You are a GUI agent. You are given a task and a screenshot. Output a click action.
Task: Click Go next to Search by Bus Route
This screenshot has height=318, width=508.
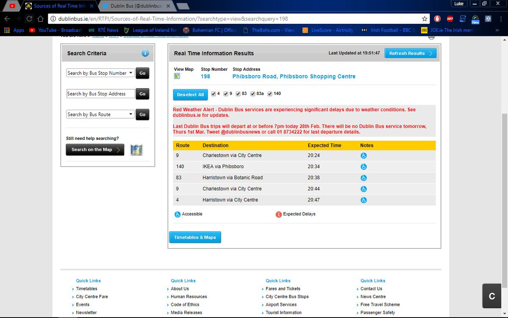click(x=142, y=114)
